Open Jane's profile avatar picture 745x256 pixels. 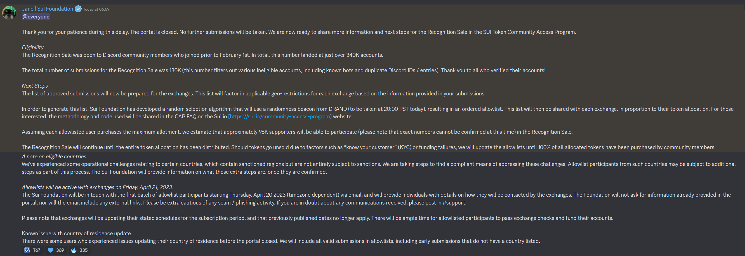point(9,13)
